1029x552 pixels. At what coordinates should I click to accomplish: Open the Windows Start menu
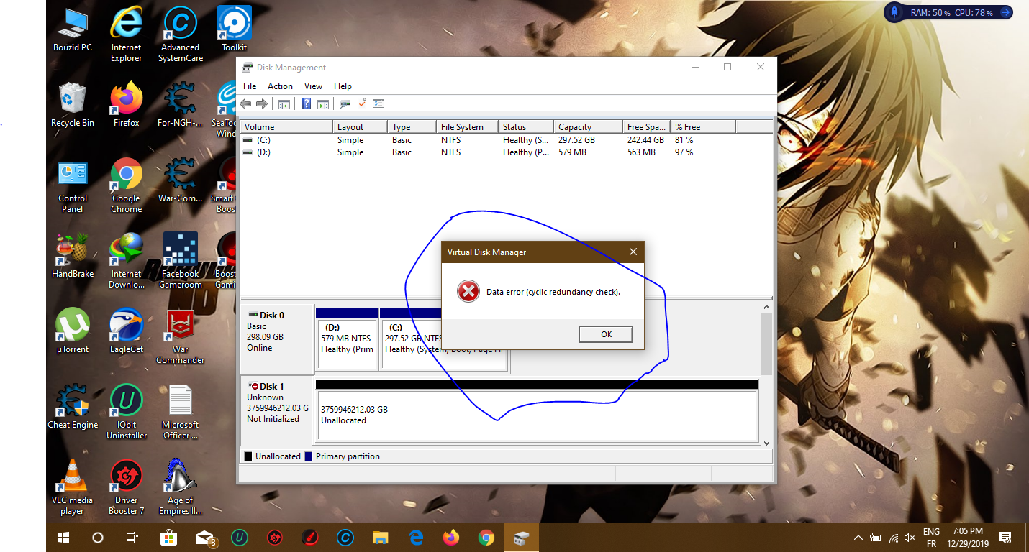click(x=63, y=538)
